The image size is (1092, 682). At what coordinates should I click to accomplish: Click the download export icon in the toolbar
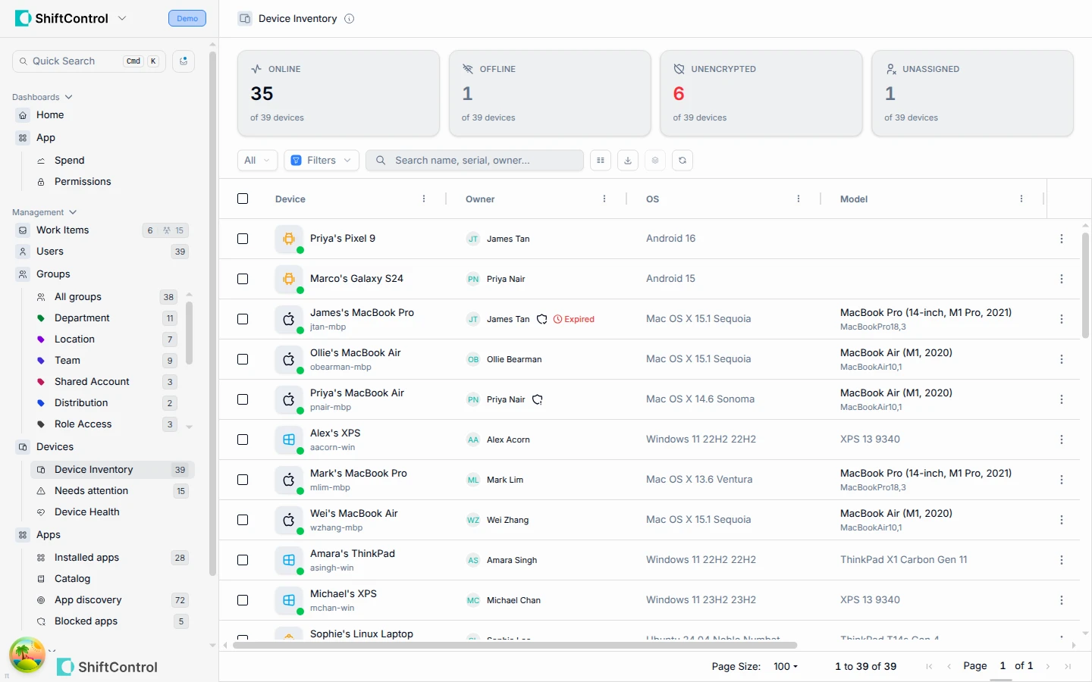pos(628,161)
